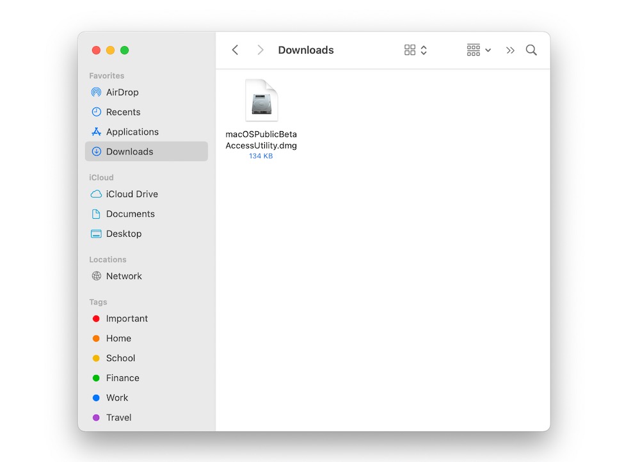This screenshot has height=462, width=640.
Task: Switch view using icon grid button
Action: [410, 50]
